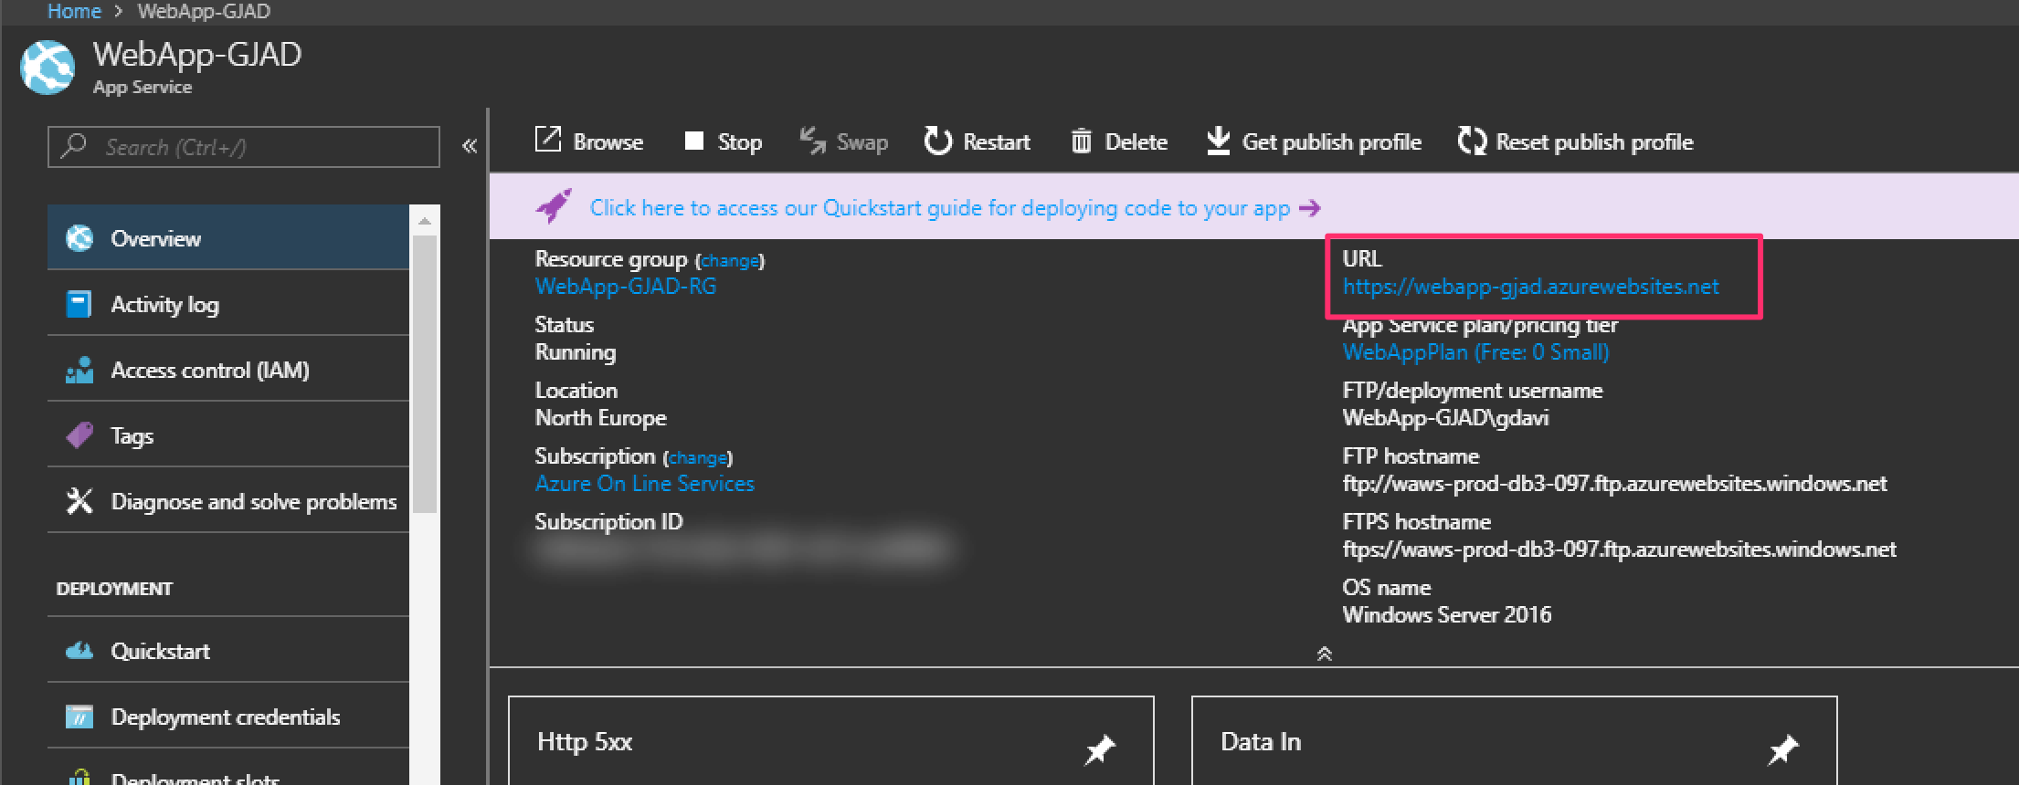Open the Quickstart guide banner link

click(x=939, y=208)
